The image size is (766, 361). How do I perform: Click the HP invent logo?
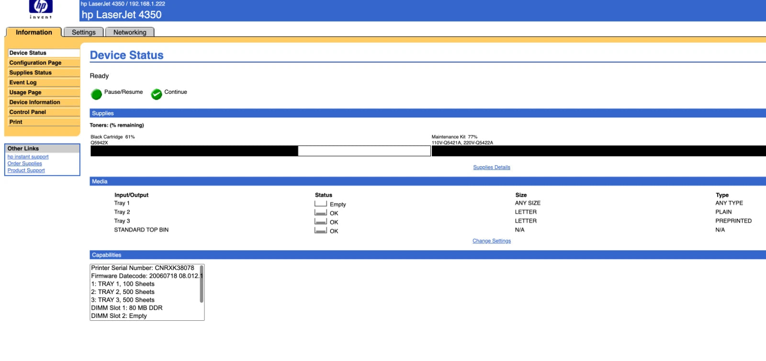(41, 9)
